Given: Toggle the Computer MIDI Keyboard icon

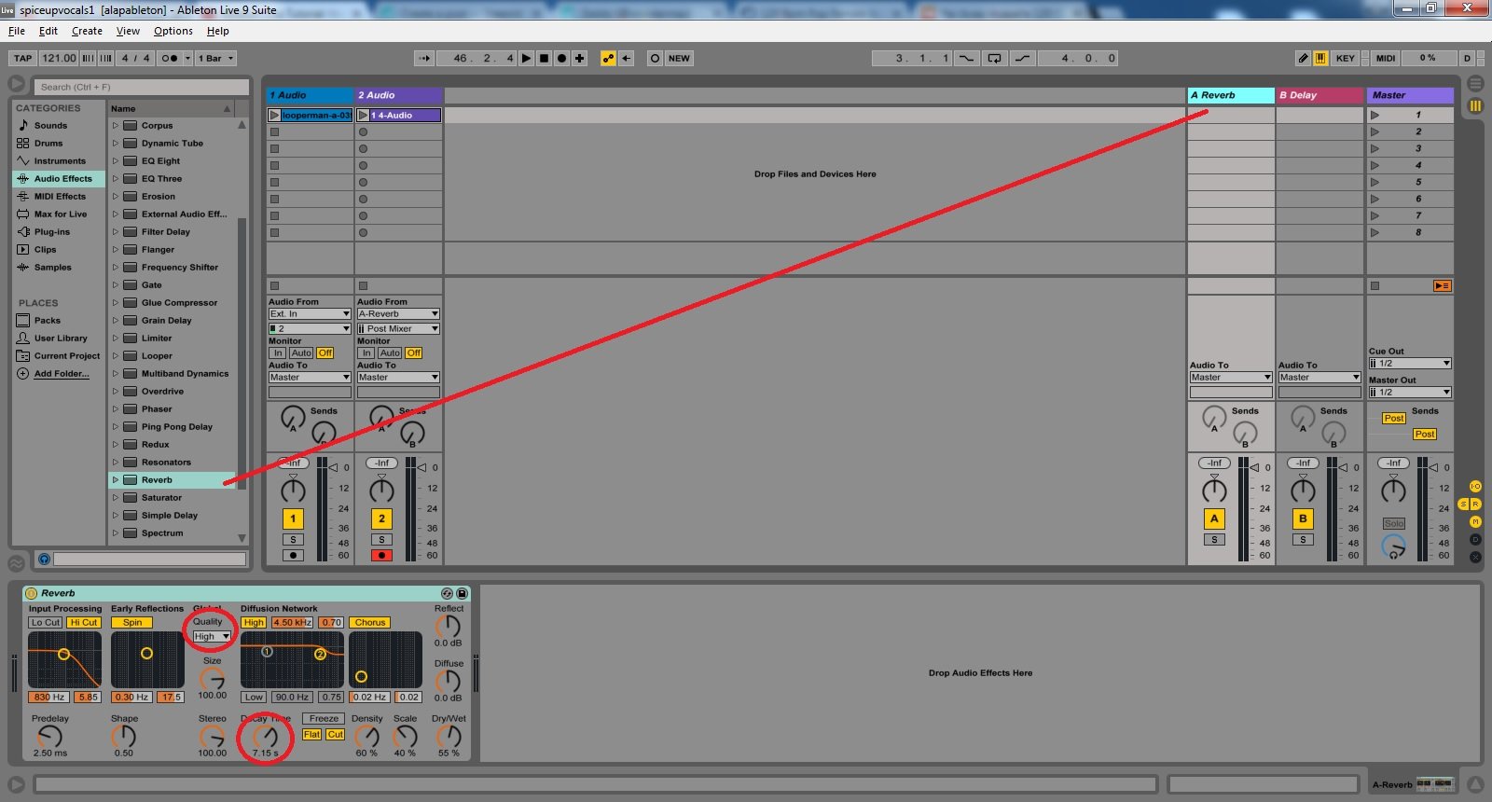Looking at the screenshot, I should (x=1320, y=58).
